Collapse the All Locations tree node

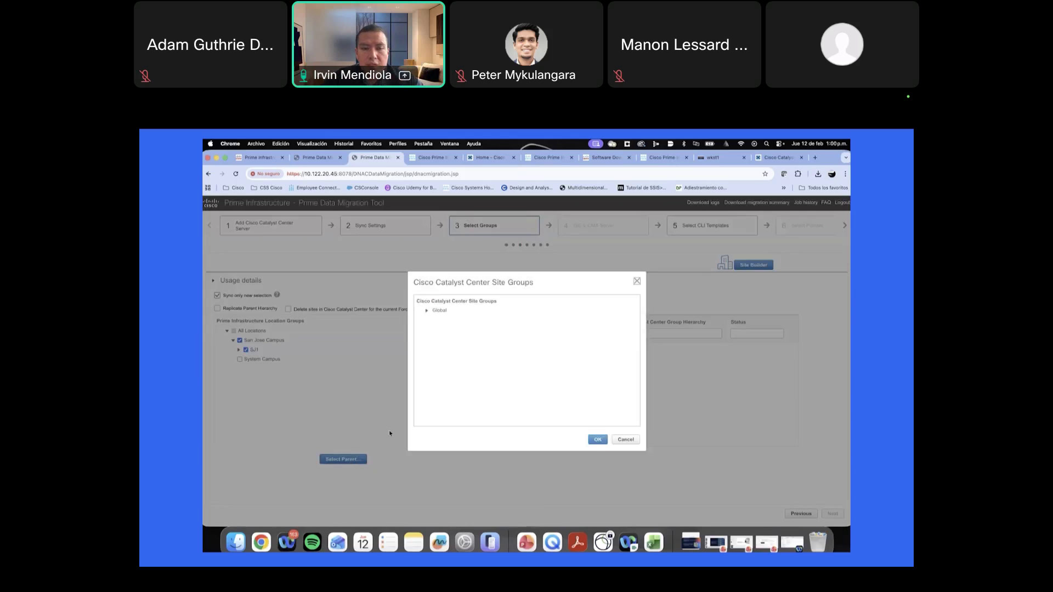227,331
